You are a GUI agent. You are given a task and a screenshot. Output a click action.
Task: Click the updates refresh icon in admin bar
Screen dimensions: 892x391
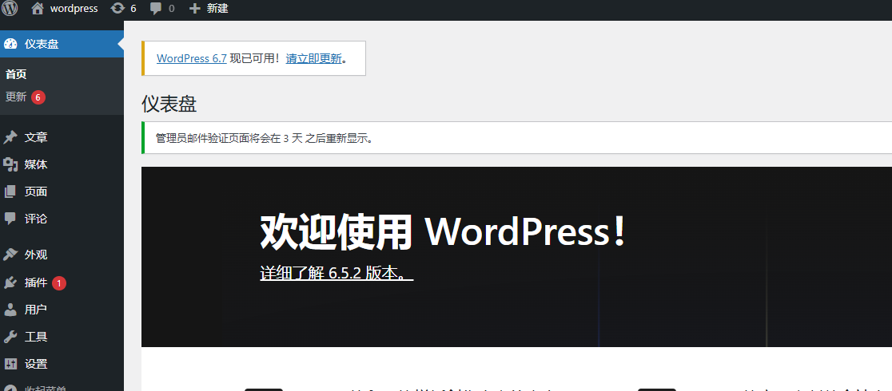tap(117, 9)
